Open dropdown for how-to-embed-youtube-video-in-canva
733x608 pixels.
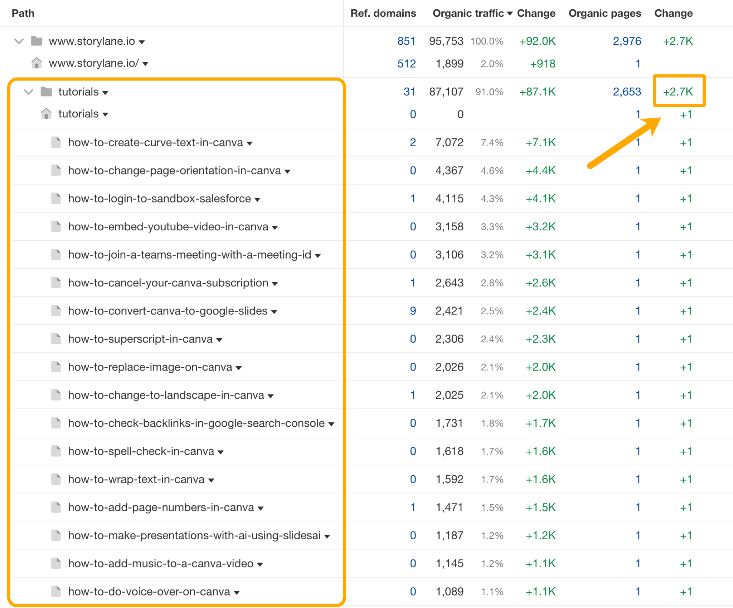(275, 227)
